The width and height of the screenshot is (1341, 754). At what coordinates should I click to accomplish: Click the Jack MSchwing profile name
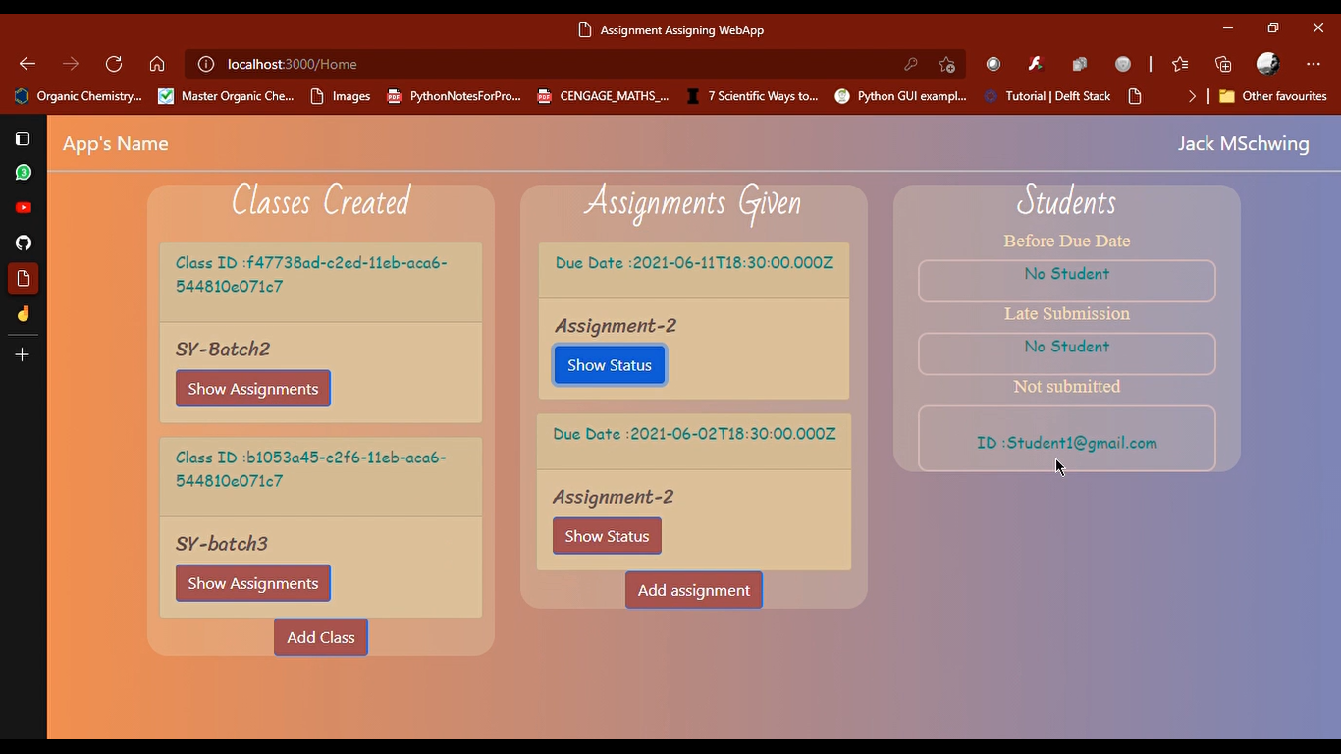1243,143
